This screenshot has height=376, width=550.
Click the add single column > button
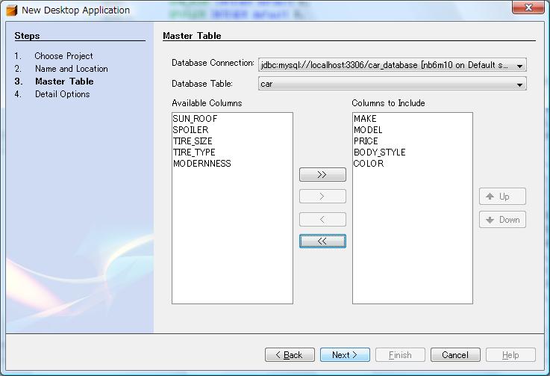[322, 197]
